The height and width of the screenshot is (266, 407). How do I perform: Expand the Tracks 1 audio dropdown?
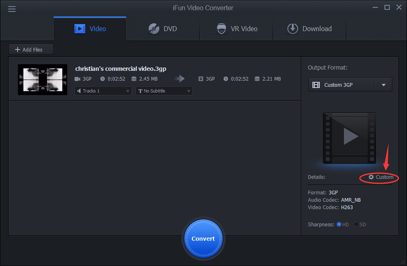click(103, 91)
